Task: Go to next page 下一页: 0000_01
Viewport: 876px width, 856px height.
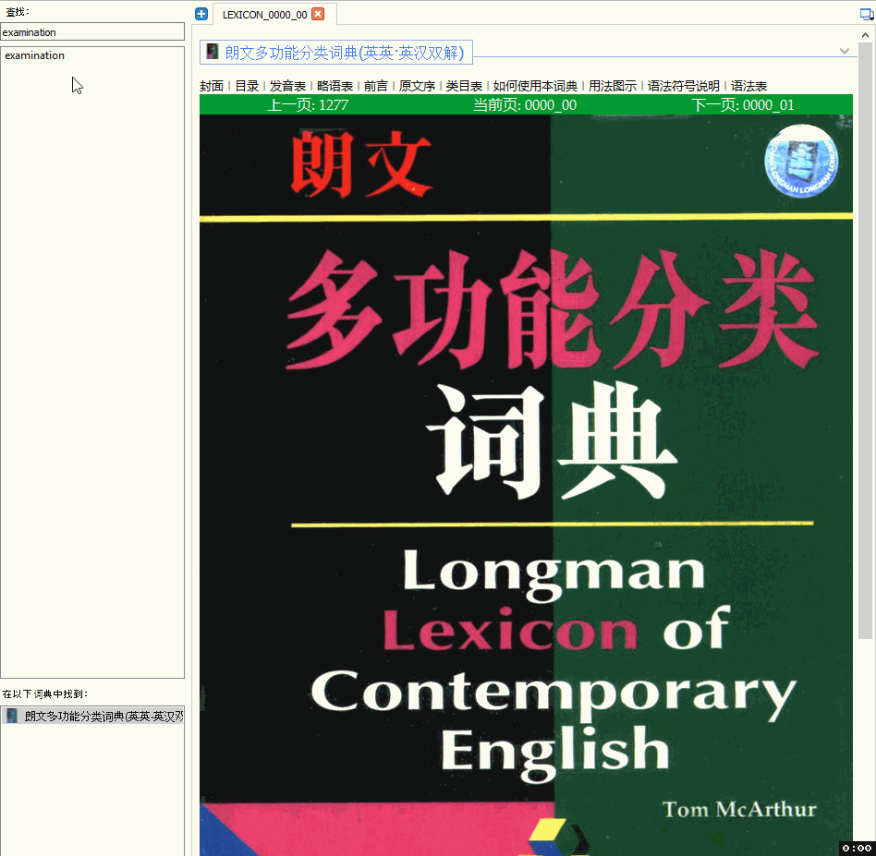Action: pyautogui.click(x=743, y=105)
